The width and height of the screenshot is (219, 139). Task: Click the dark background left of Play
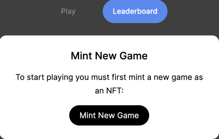pyautogui.click(x=25, y=12)
